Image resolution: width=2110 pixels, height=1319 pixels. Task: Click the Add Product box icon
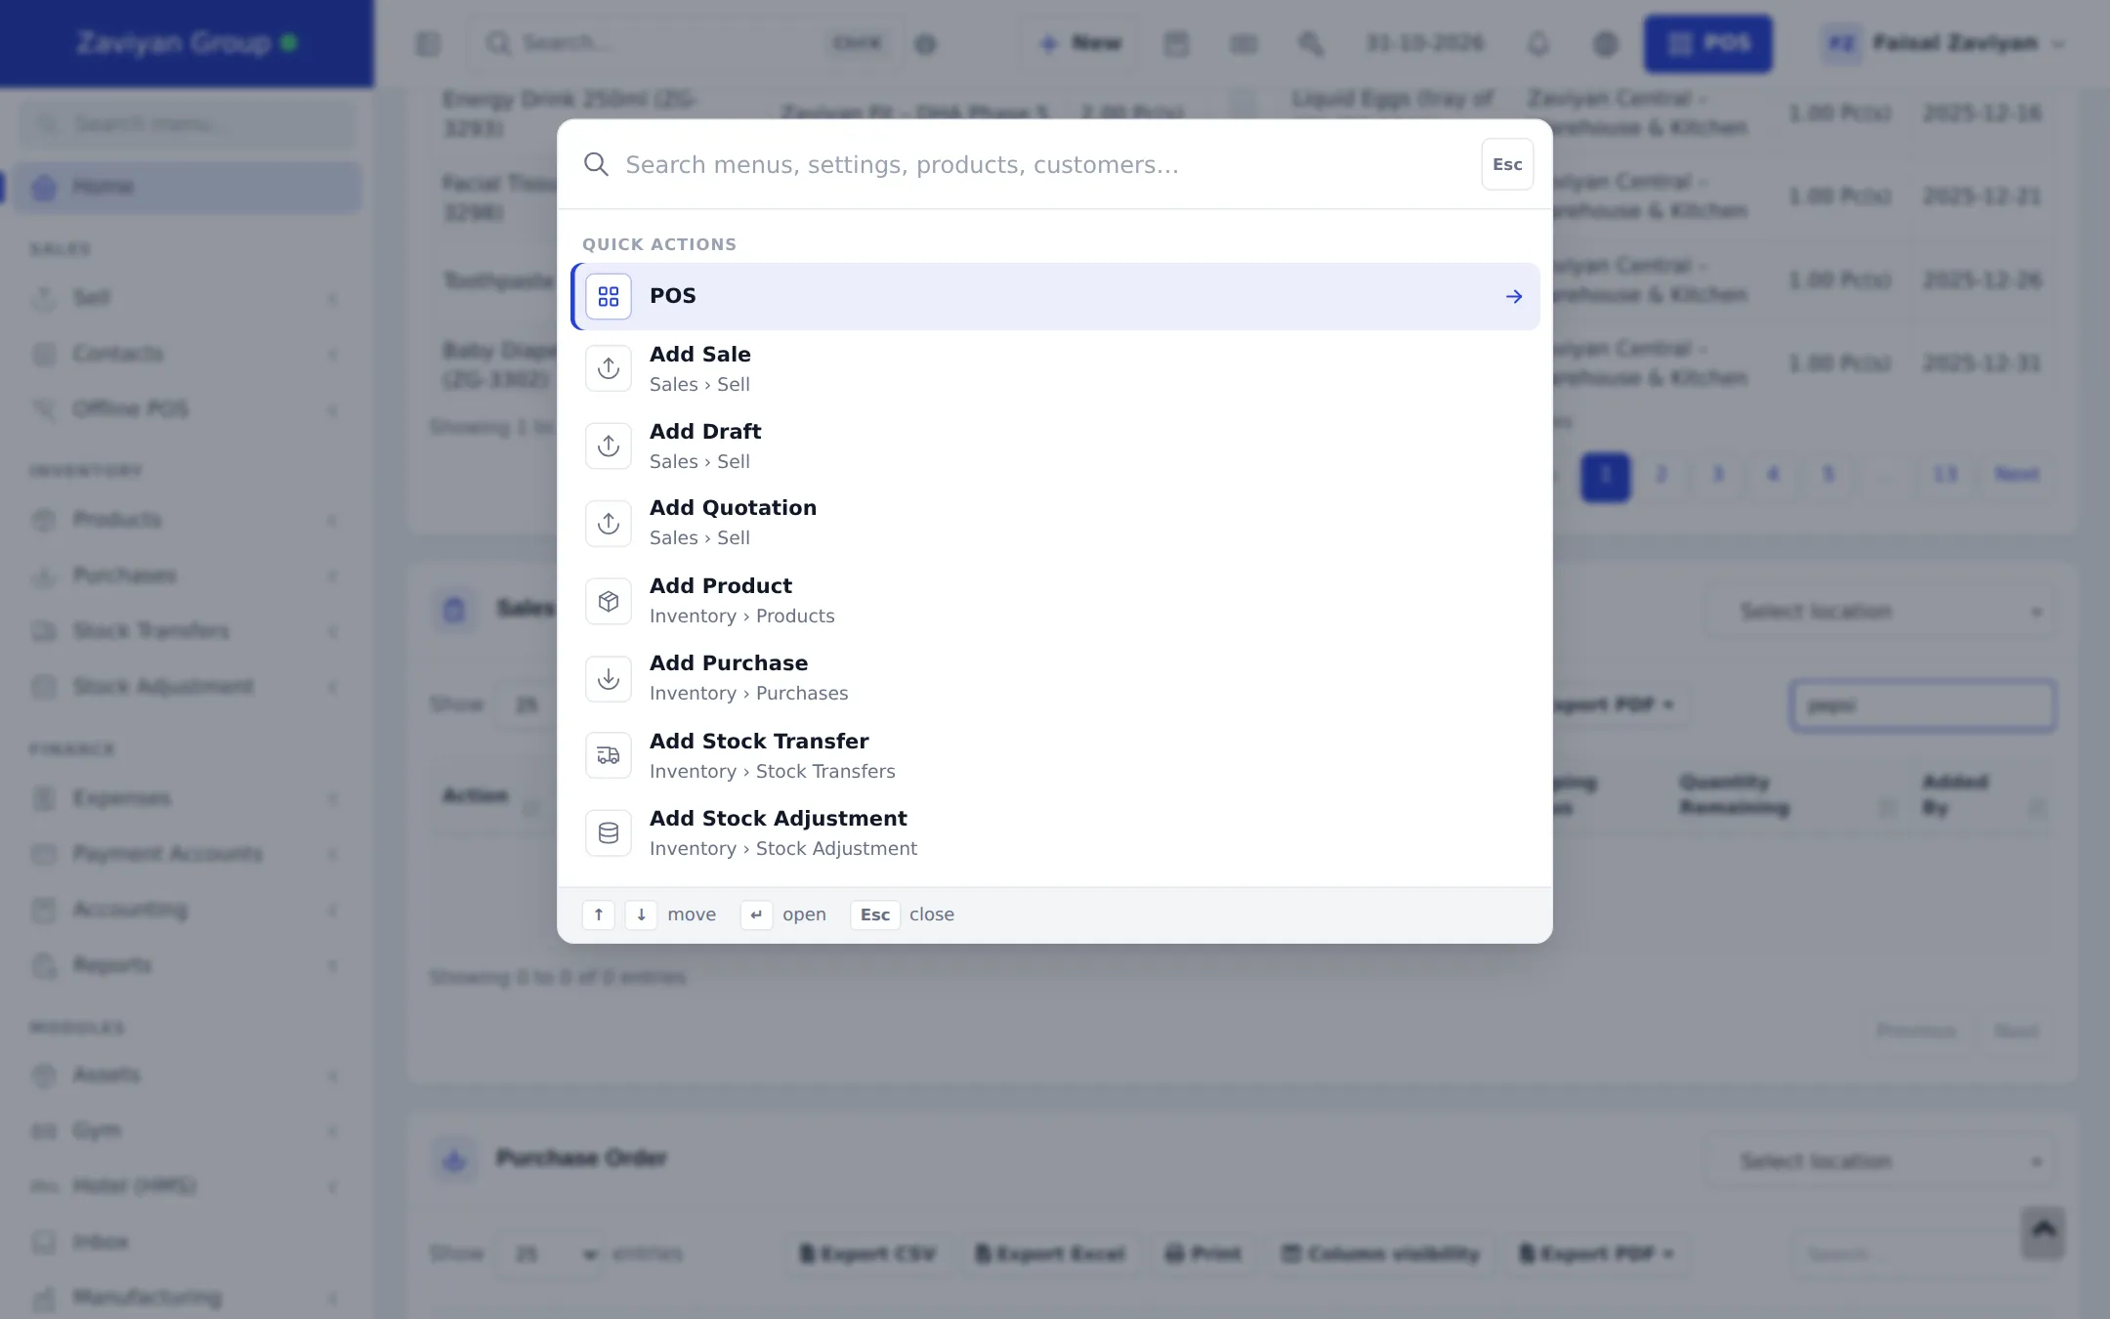click(609, 601)
